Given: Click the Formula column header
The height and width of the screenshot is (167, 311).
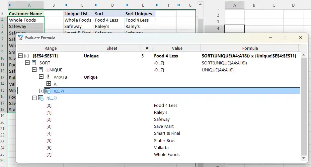Looking at the screenshot, I should (x=250, y=48).
